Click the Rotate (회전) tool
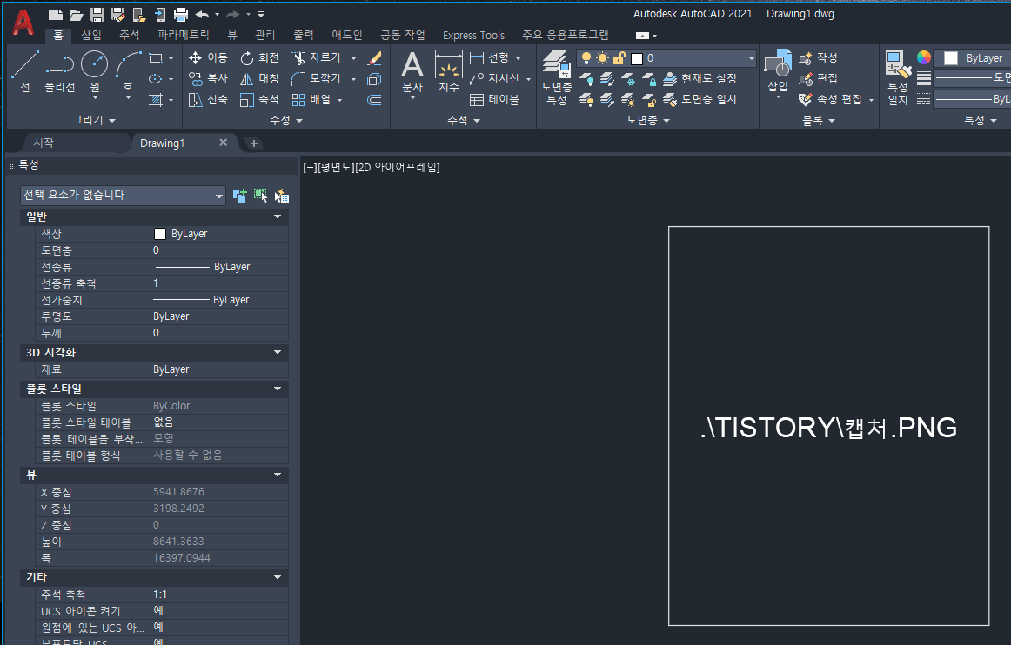Image resolution: width=1011 pixels, height=645 pixels. (x=259, y=58)
